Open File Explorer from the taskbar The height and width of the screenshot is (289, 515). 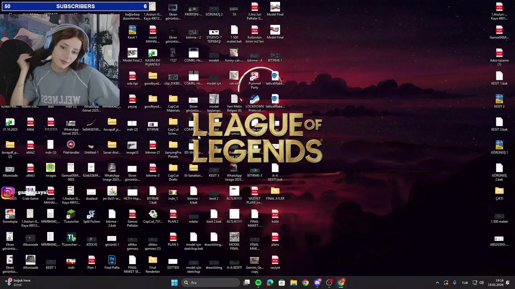(293, 283)
